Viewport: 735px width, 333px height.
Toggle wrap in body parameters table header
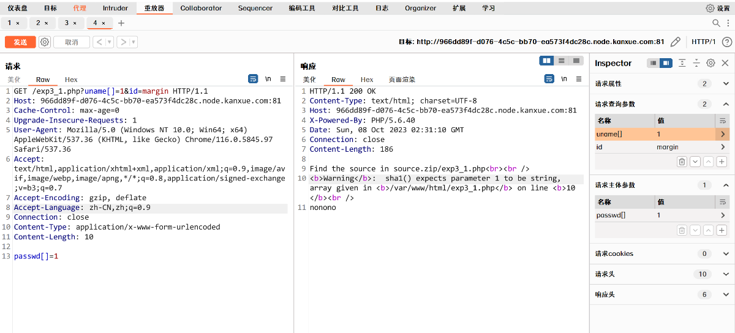coord(723,201)
